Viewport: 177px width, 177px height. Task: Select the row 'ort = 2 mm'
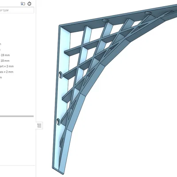(7, 66)
